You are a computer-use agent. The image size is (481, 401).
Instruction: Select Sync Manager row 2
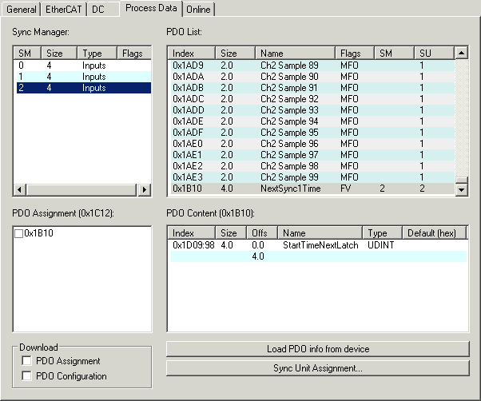83,88
